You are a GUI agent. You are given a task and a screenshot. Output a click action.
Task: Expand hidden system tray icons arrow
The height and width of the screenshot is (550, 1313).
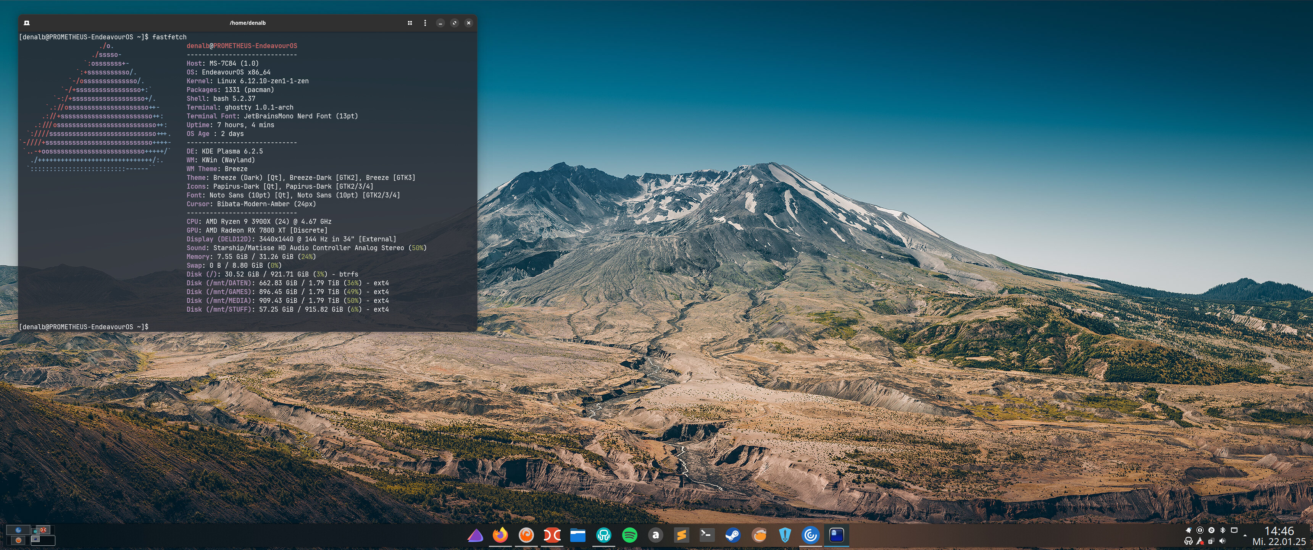(x=1245, y=535)
